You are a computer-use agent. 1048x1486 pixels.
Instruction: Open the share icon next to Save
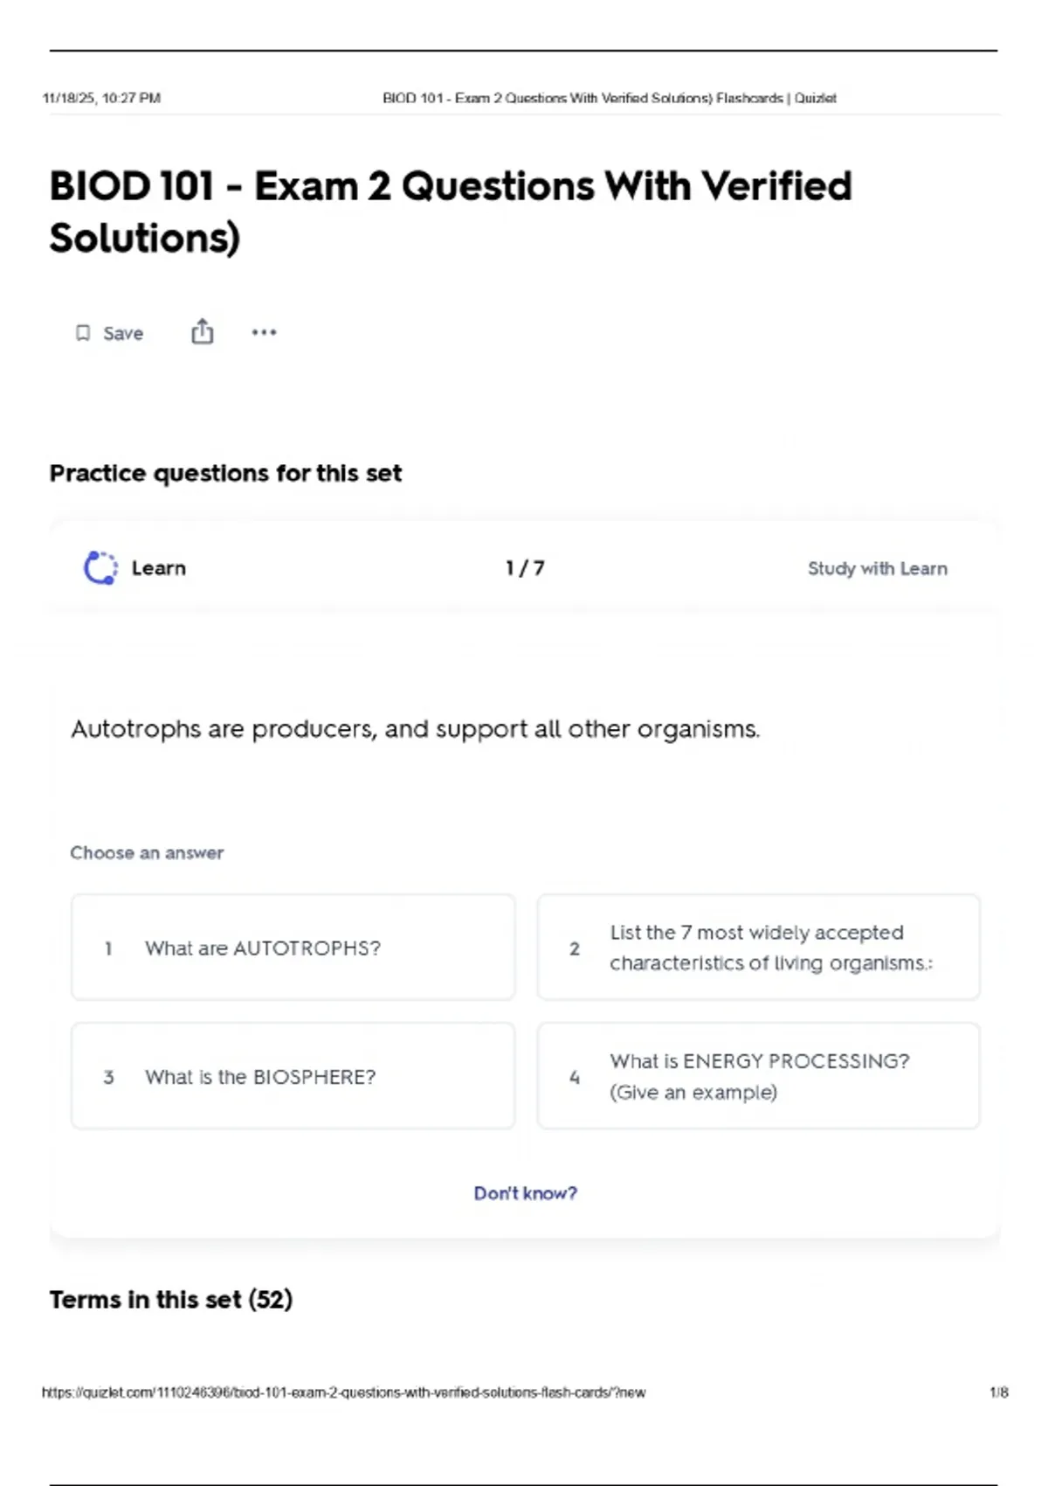202,332
